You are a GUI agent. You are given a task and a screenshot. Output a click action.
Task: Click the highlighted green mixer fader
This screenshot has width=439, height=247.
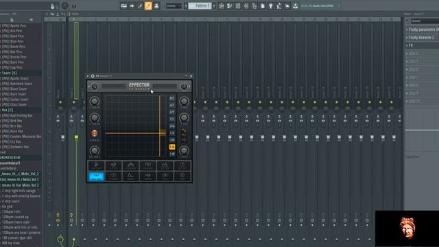click(76, 138)
